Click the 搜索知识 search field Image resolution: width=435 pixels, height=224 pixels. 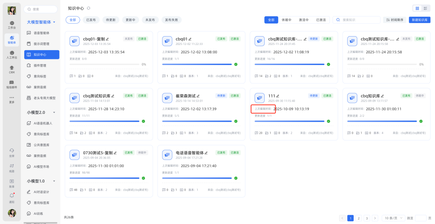[359, 20]
